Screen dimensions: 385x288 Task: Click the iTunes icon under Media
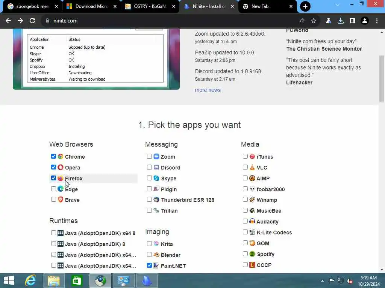tap(252, 156)
